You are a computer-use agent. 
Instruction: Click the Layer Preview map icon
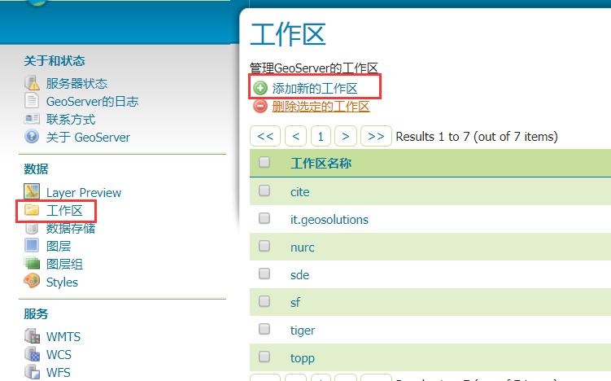click(32, 191)
